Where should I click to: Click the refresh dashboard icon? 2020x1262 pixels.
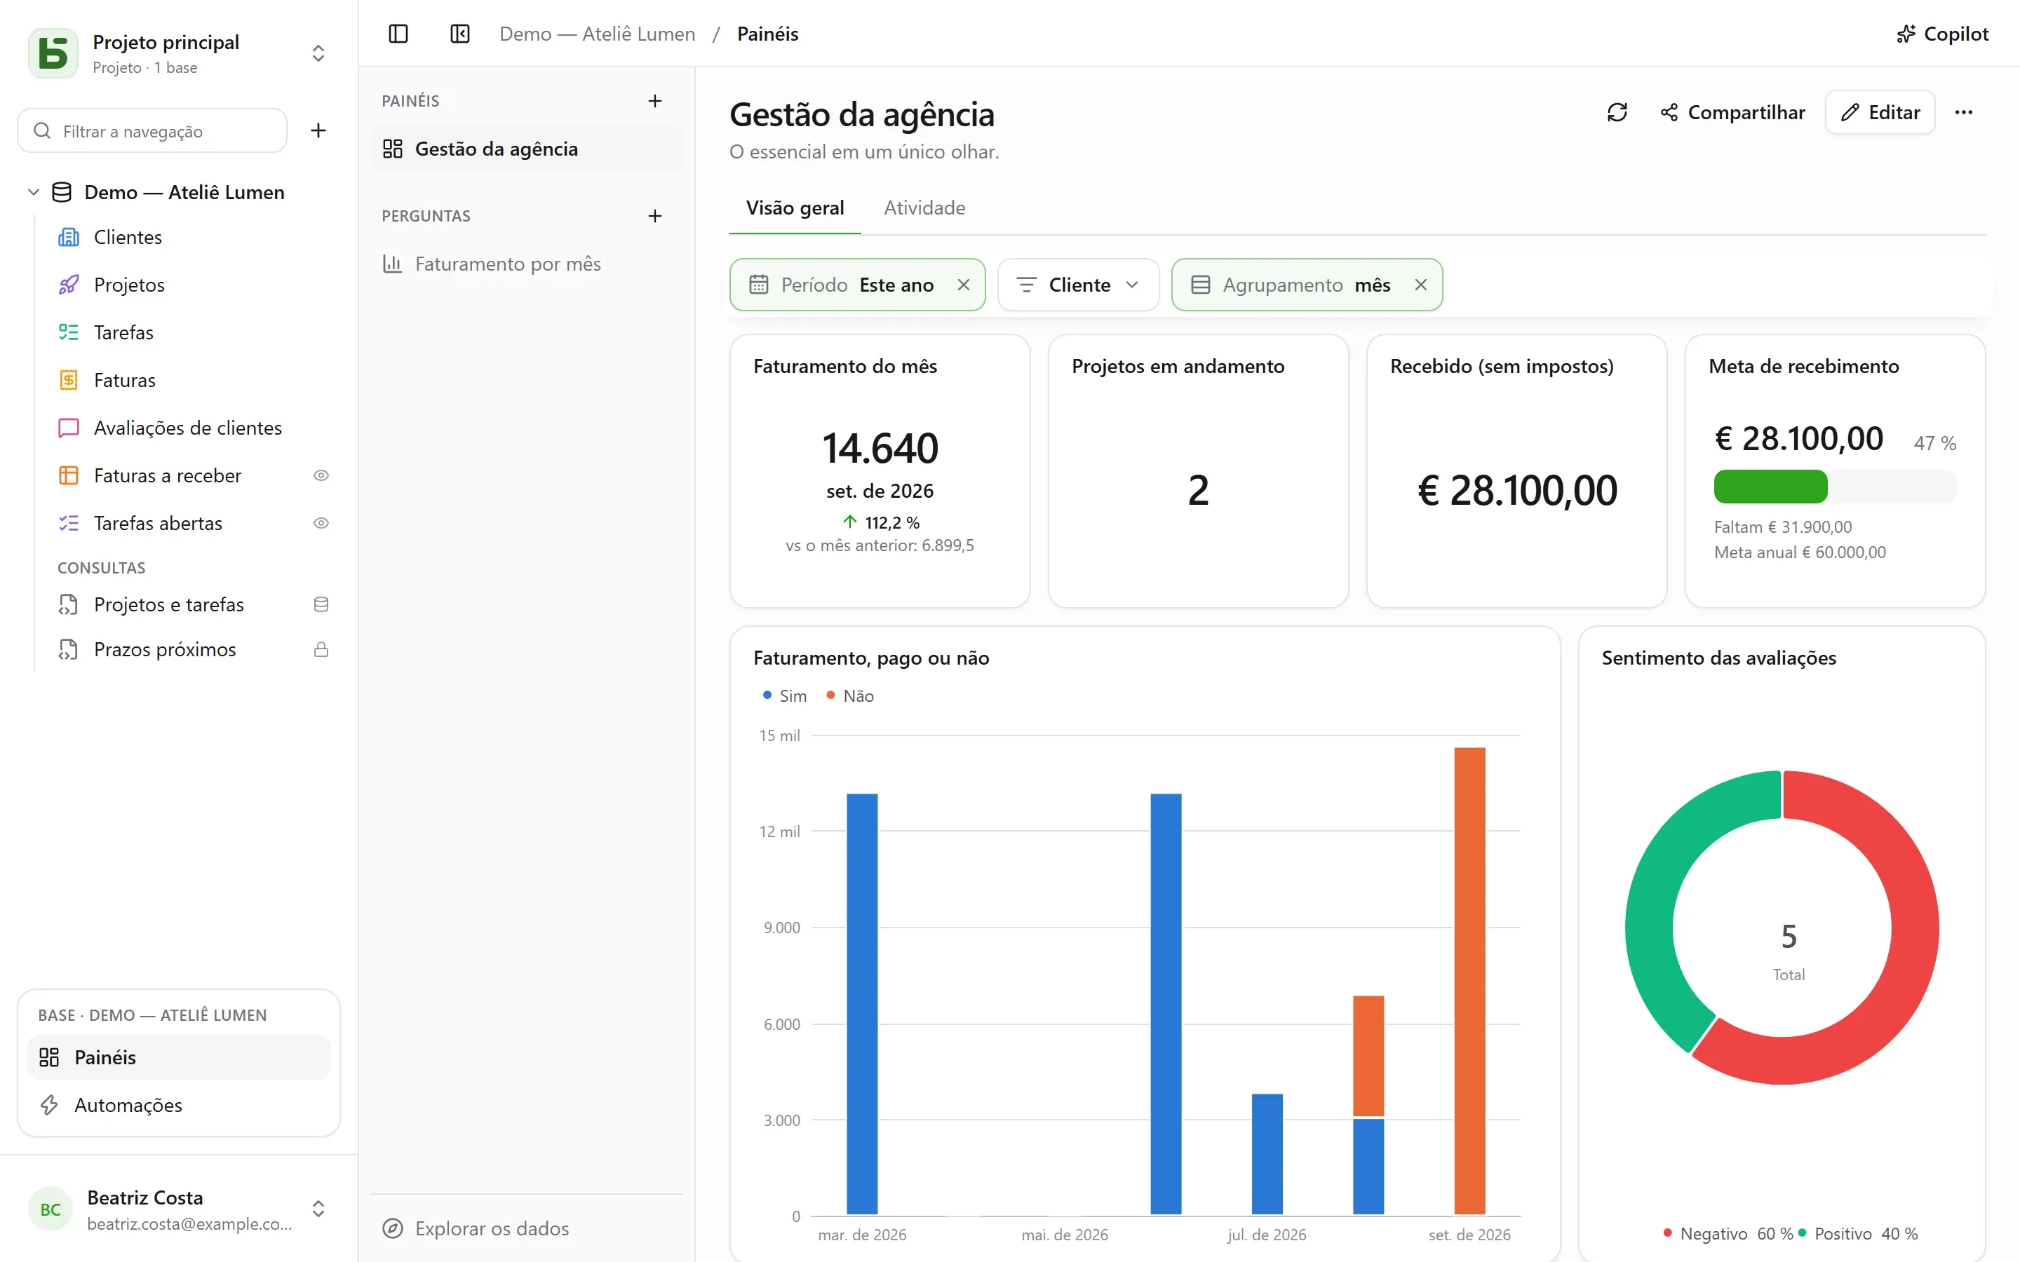pyautogui.click(x=1617, y=112)
